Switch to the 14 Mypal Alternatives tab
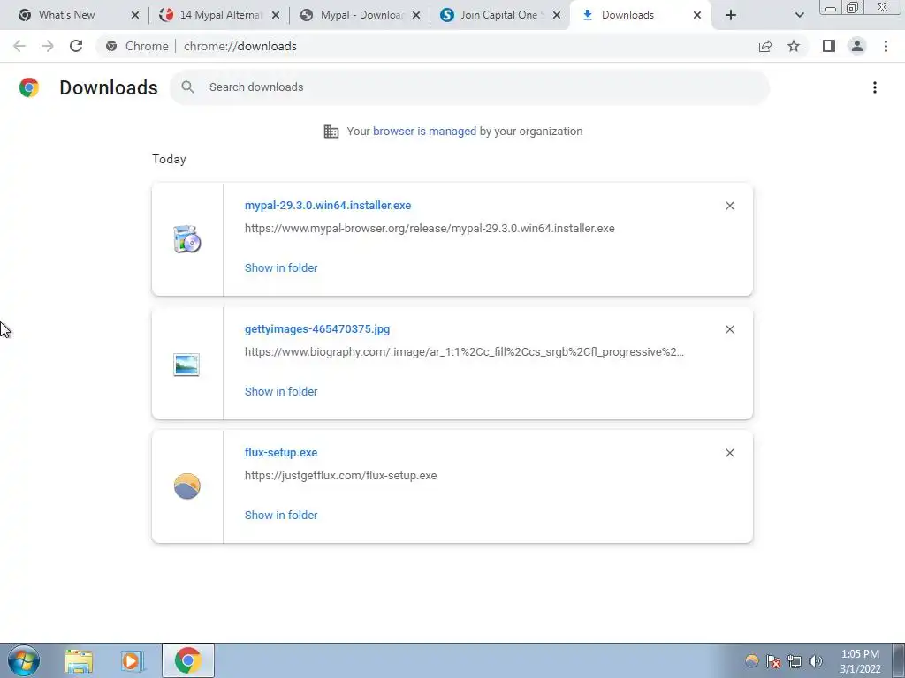 tap(220, 15)
